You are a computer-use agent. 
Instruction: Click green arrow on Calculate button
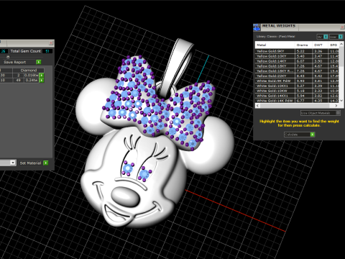coord(313,135)
